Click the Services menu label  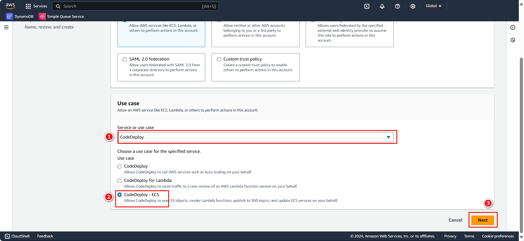pyautogui.click(x=40, y=6)
